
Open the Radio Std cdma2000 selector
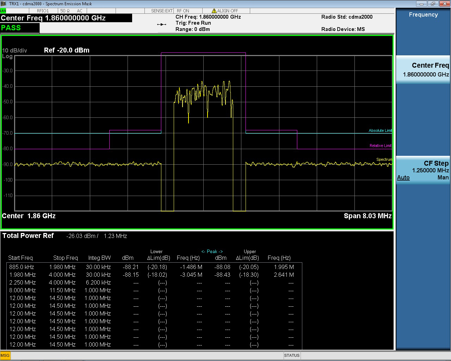coord(347,17)
